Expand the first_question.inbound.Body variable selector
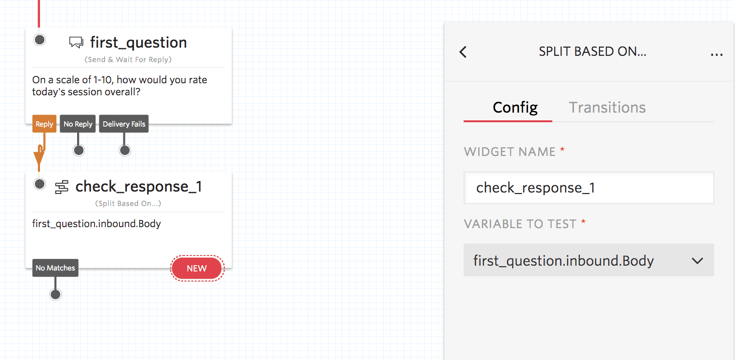 588,260
